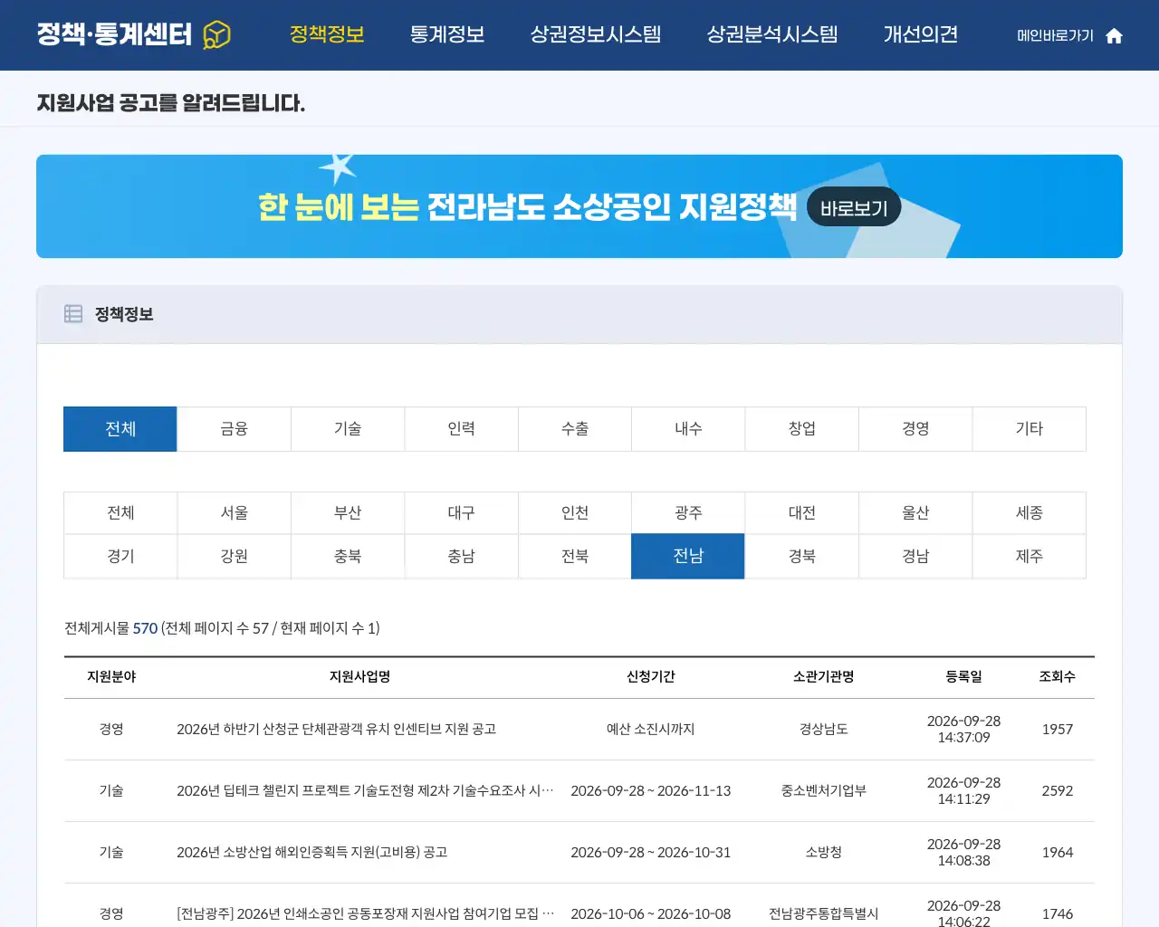
Task: Filter by region 서울
Action: [x=235, y=513]
